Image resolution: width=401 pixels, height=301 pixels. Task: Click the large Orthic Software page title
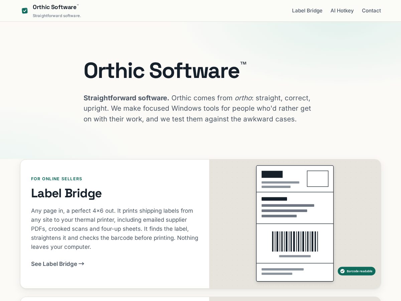pyautogui.click(x=165, y=71)
